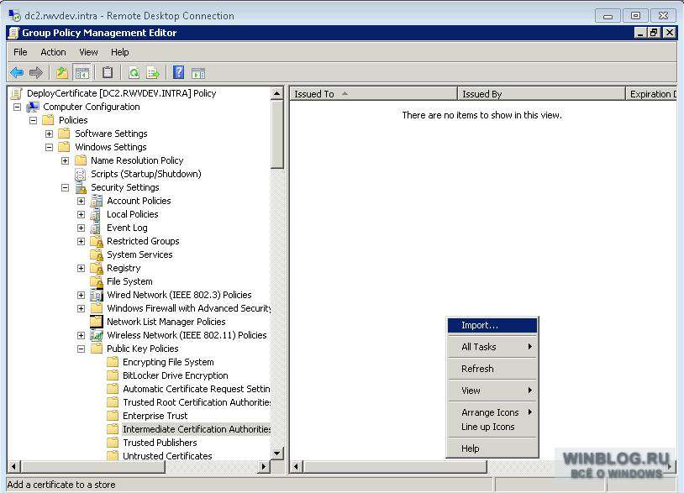Open the View submenu in context menu

point(492,391)
